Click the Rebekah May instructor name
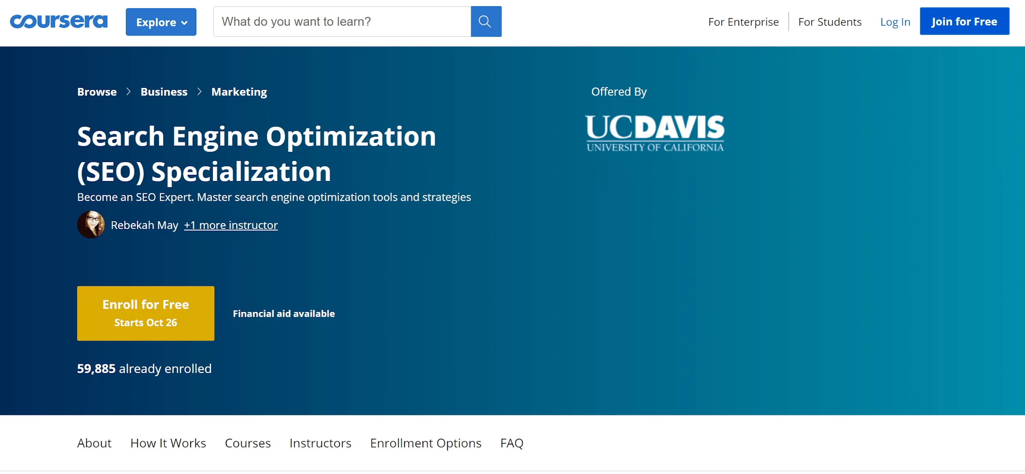Viewport: 1025px width, 474px height. pyautogui.click(x=144, y=225)
